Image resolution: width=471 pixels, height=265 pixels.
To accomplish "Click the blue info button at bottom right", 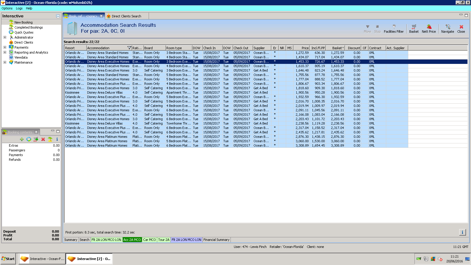I will pyautogui.click(x=462, y=232).
